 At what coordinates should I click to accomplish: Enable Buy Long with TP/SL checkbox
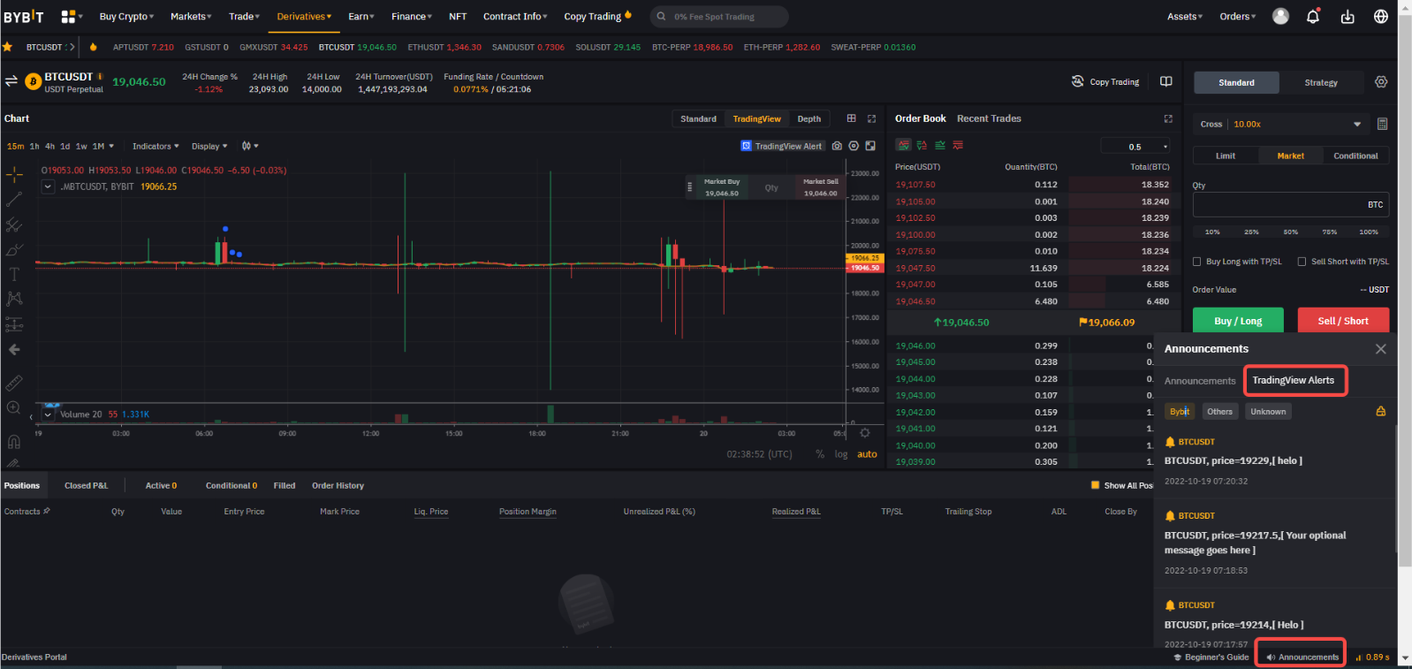pyautogui.click(x=1197, y=262)
